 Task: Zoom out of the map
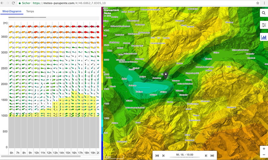(x=264, y=155)
